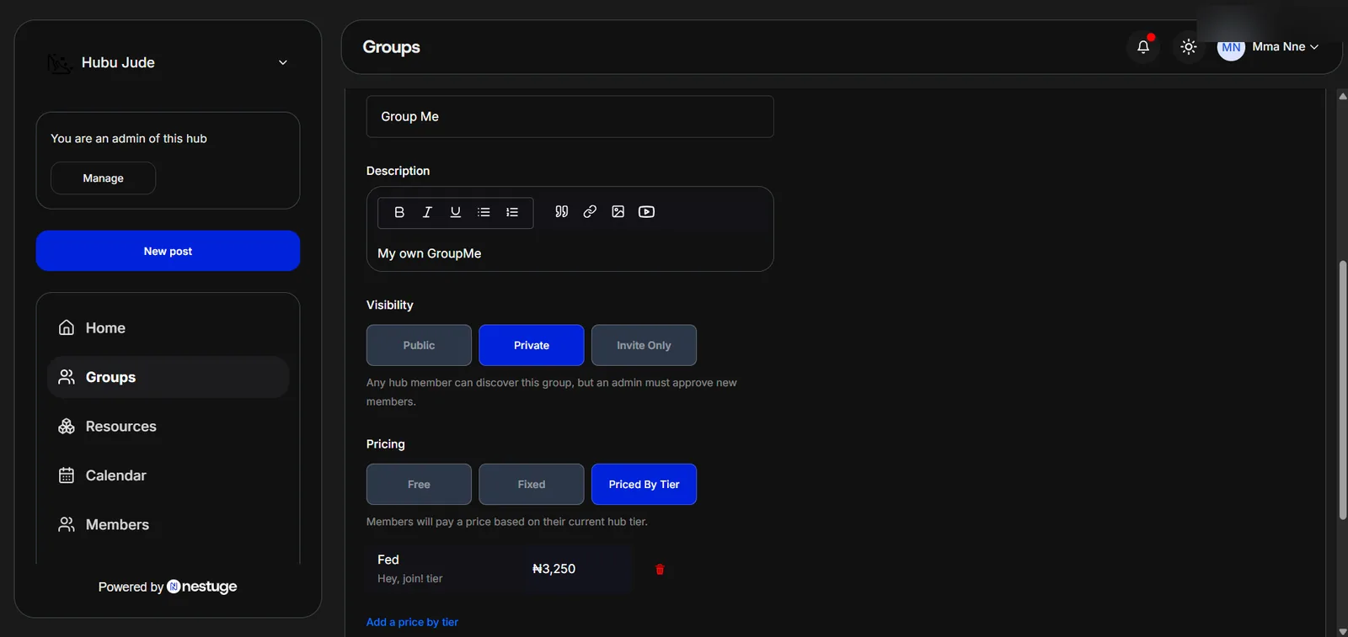Insert a link in description
The height and width of the screenshot is (637, 1348).
coord(590,211)
